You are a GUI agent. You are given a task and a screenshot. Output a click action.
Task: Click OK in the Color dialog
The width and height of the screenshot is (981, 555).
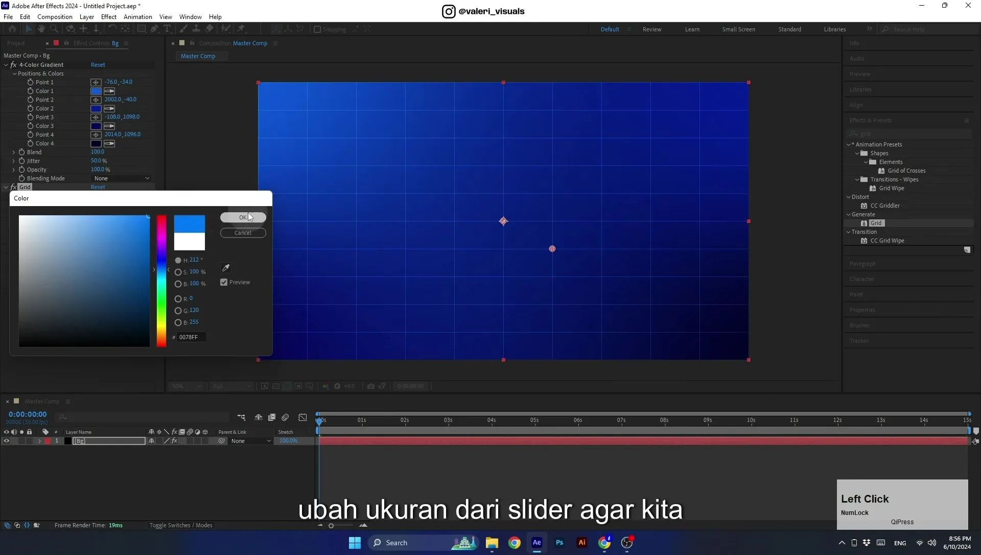(x=243, y=217)
